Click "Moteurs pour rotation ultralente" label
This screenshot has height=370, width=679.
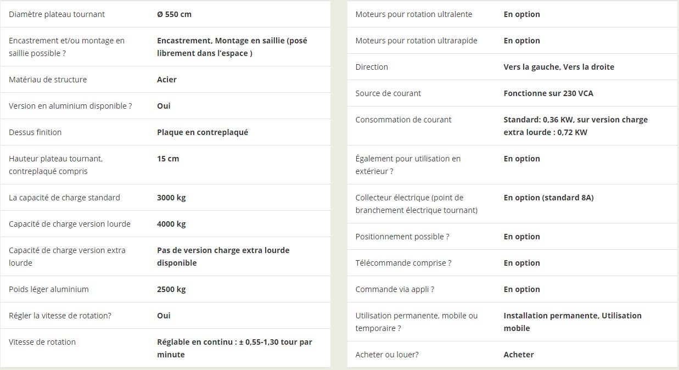click(413, 14)
